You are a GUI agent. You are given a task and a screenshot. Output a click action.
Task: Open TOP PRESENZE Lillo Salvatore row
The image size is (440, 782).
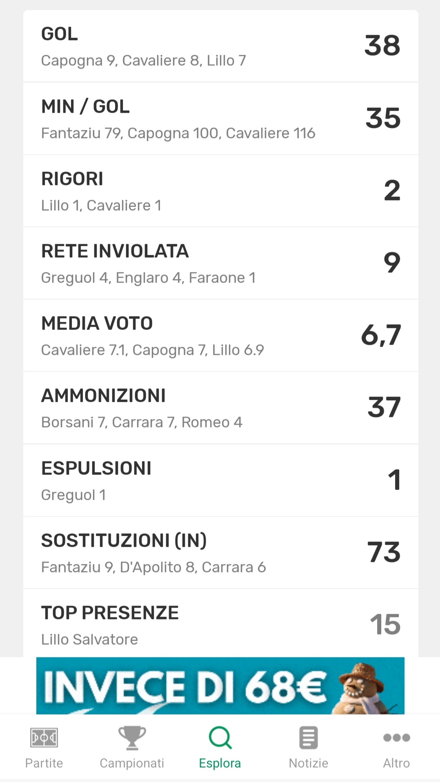pos(220,624)
